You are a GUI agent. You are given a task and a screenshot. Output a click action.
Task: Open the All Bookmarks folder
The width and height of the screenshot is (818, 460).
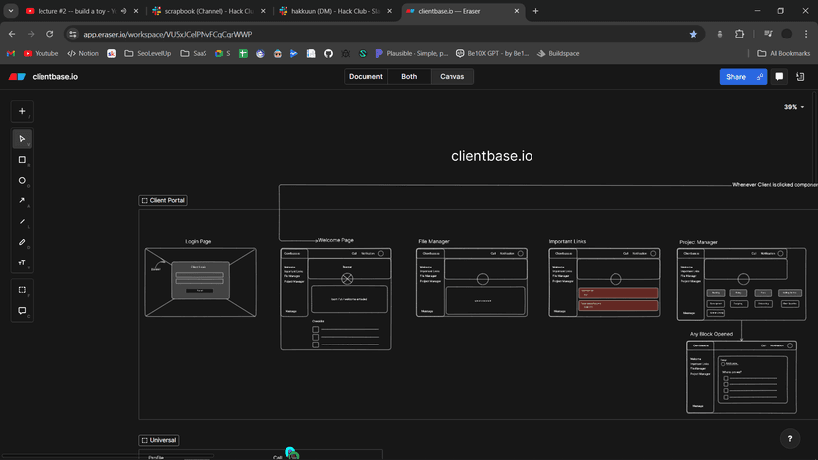click(783, 53)
